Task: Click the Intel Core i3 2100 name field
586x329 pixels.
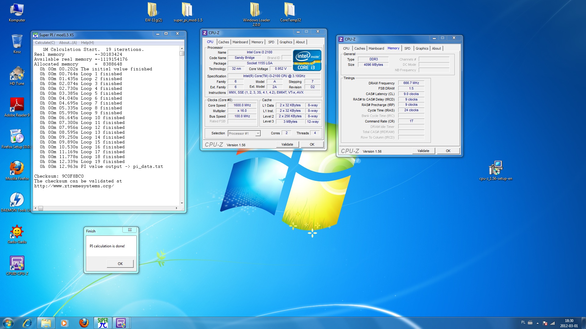Action: click(259, 52)
